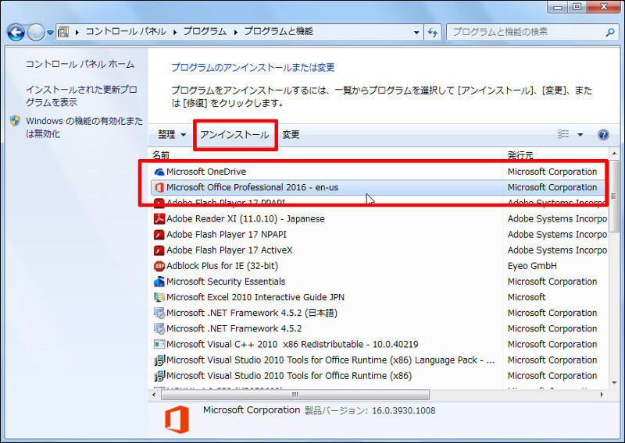Open インストールされた更新プログラムを表示 link
This screenshot has width=625, height=443.
tap(81, 96)
